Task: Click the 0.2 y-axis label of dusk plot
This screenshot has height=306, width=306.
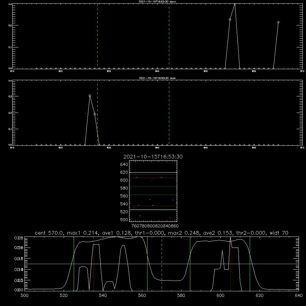Action: pos(10,113)
